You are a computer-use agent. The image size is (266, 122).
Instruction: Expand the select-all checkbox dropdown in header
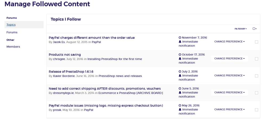(255, 29)
